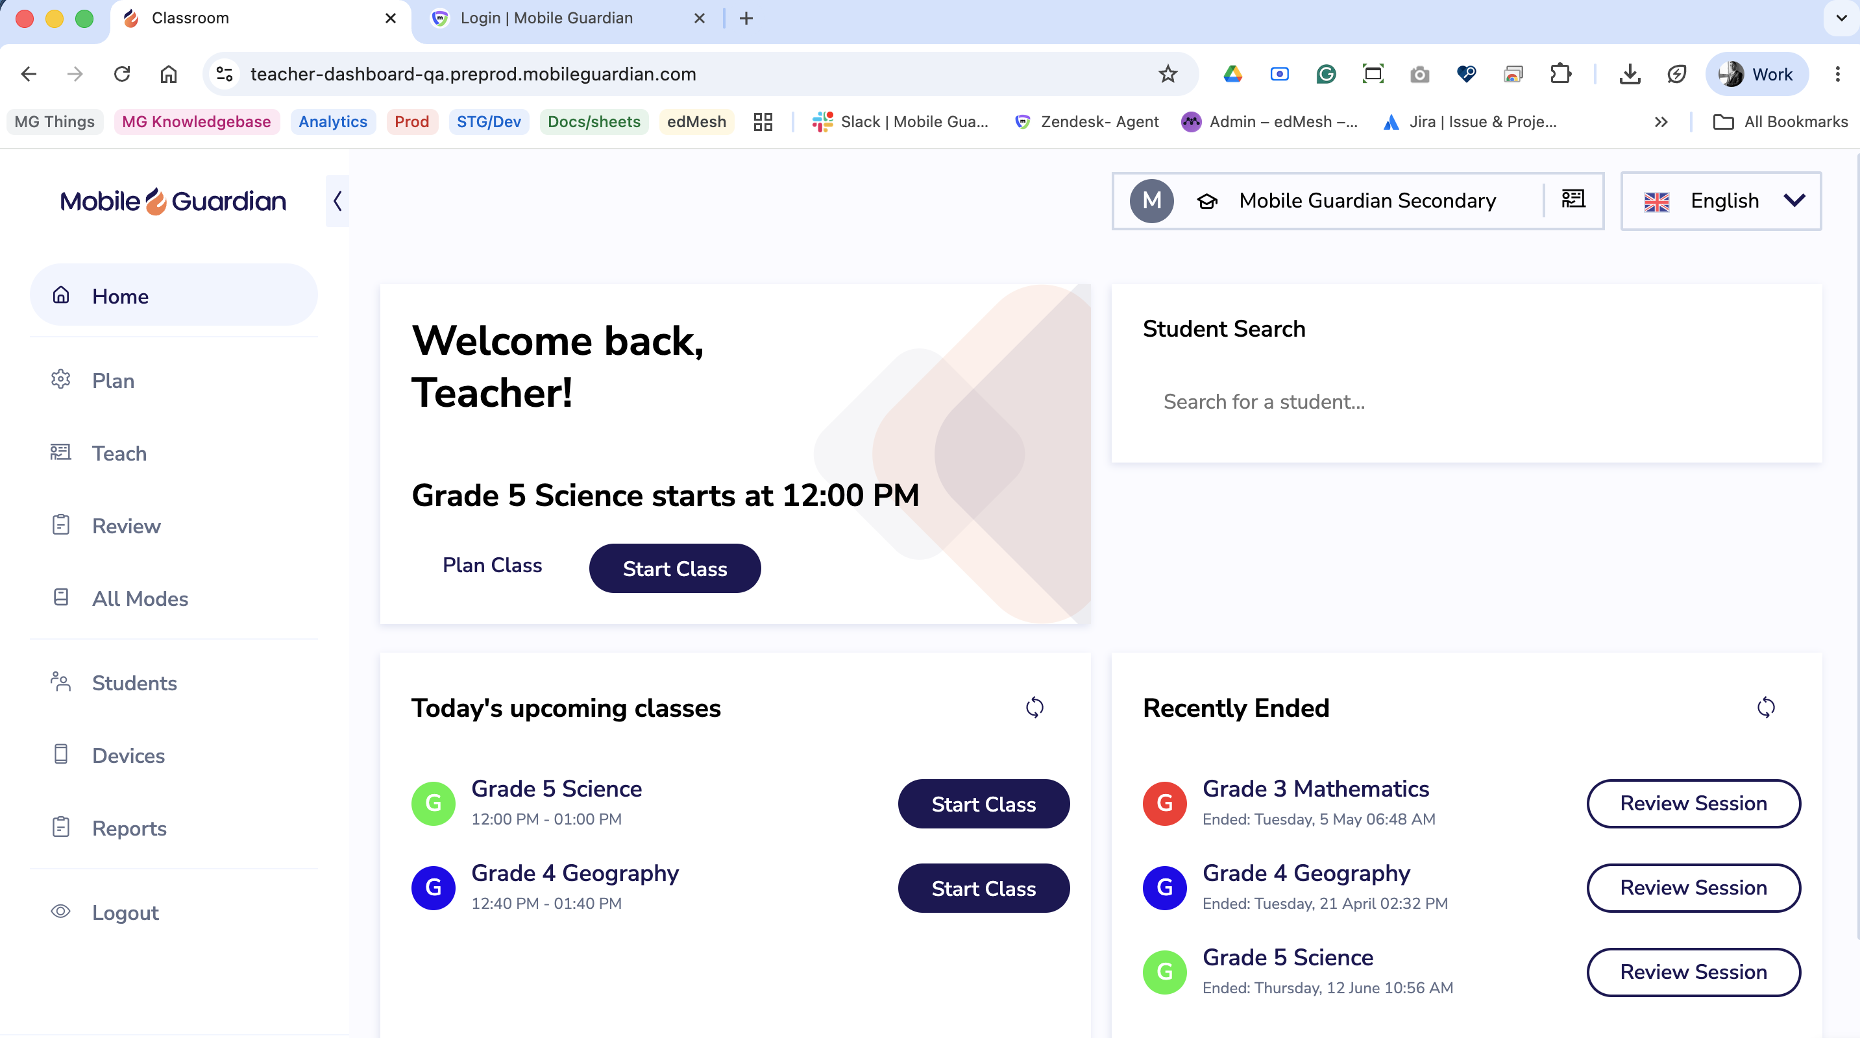The width and height of the screenshot is (1860, 1038).
Task: Open the tab search dropdown arrow
Action: pos(1841,18)
